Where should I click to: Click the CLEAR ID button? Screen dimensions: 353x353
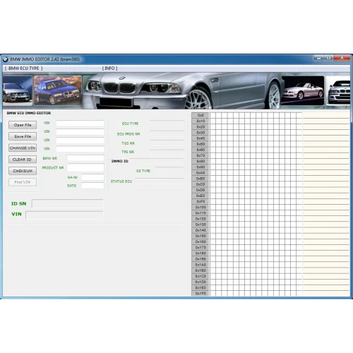(23, 160)
